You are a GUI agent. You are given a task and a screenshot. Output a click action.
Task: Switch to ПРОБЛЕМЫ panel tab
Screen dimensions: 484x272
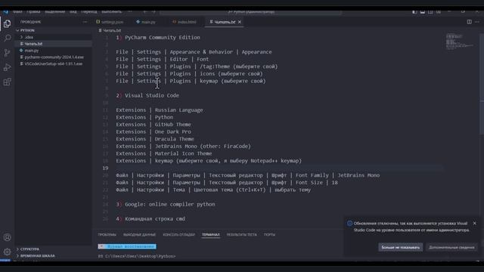(x=107, y=235)
